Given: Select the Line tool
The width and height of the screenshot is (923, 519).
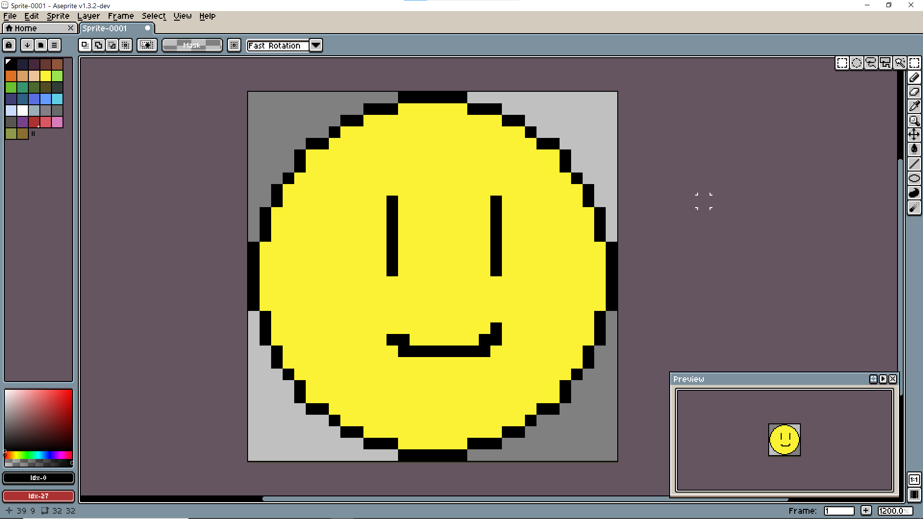Looking at the screenshot, I should tap(914, 164).
